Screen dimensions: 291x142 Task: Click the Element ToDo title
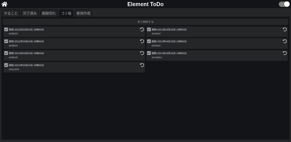click(x=145, y=4)
